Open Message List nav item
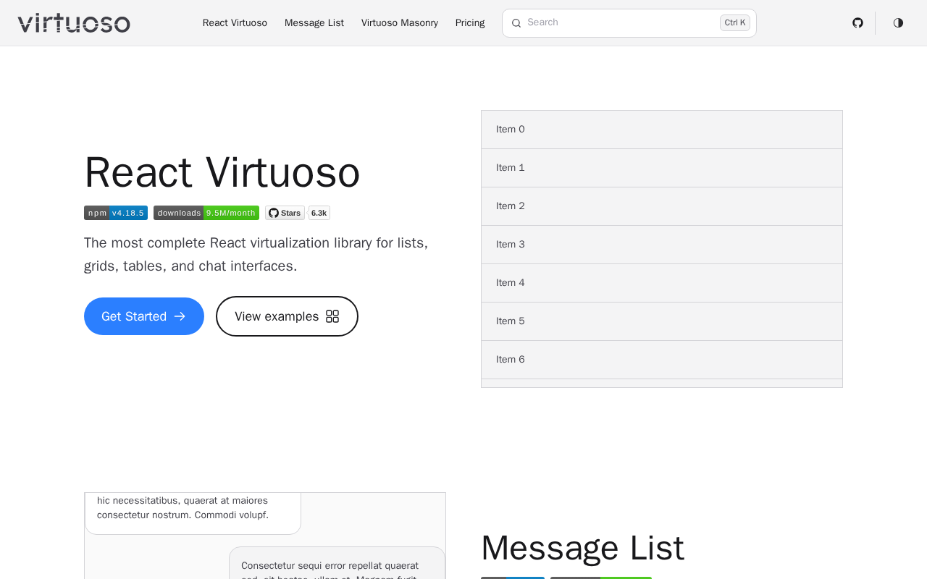The width and height of the screenshot is (927, 579). click(x=314, y=23)
